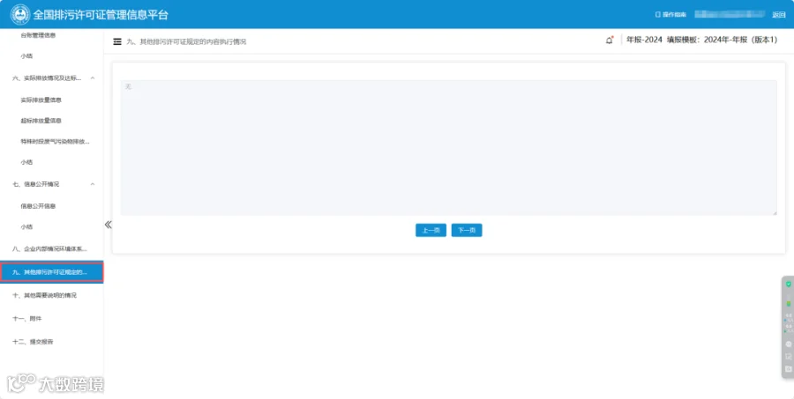794x399 pixels.
Task: Select 六、实际排放情况及达标 section header
Action: (x=47, y=78)
